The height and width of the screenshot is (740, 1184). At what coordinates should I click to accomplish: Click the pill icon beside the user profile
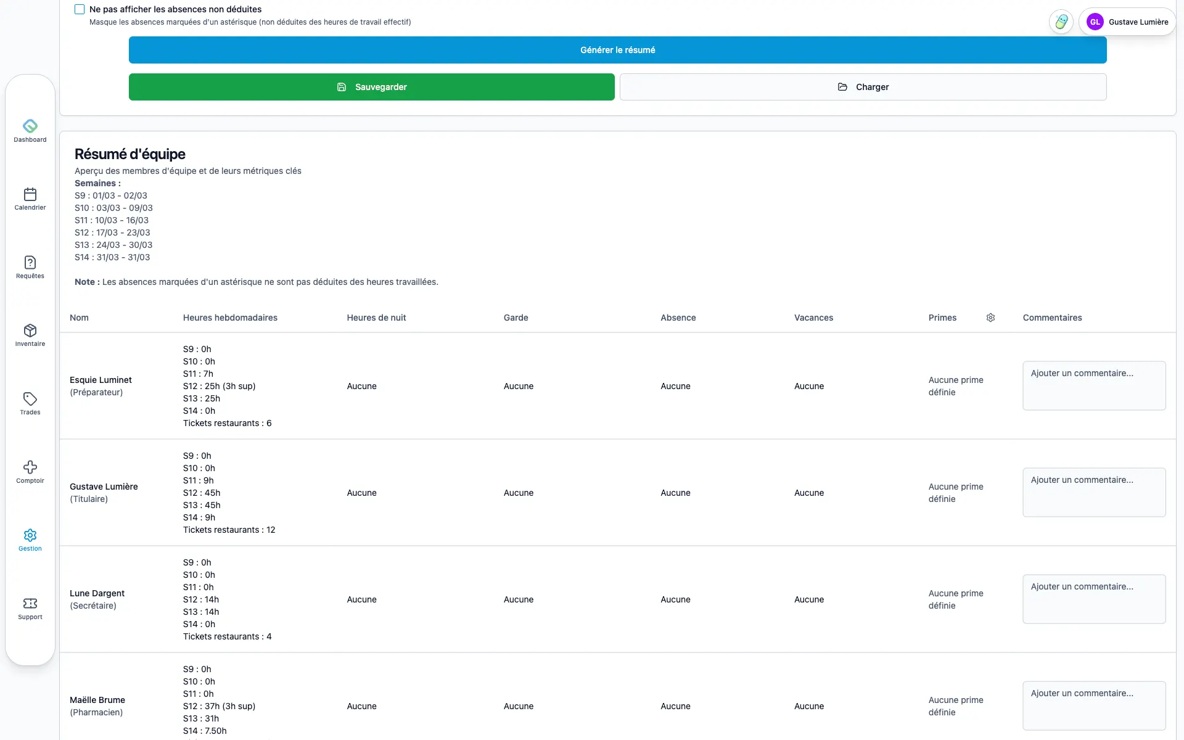tap(1061, 22)
